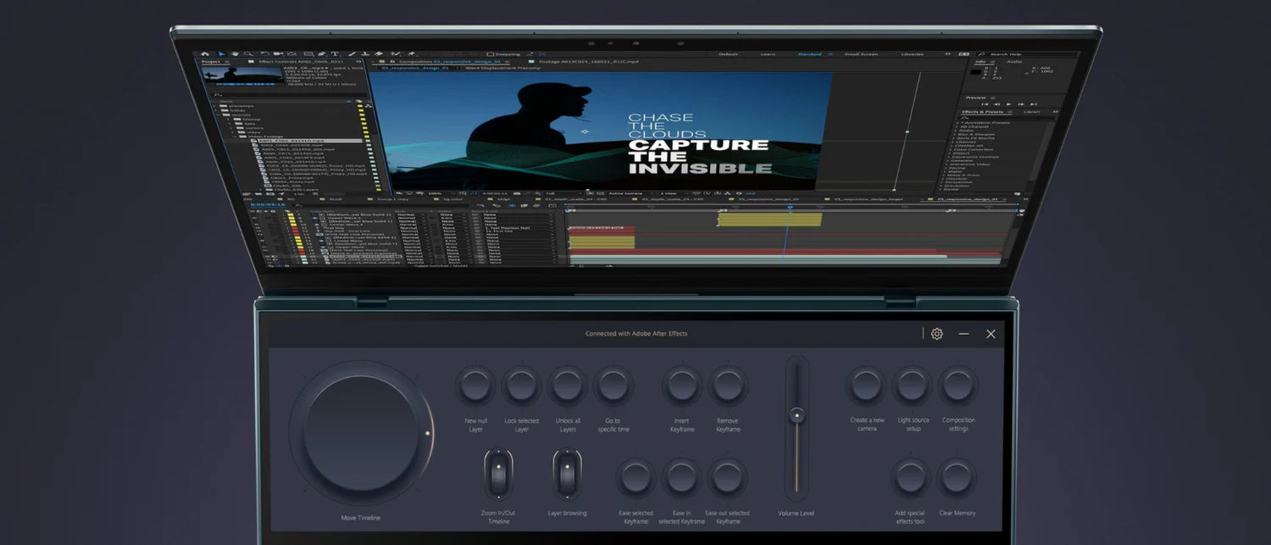Image resolution: width=1271 pixels, height=545 pixels.
Task: Click the Home icon in After Effects toolbar
Action: [x=205, y=53]
